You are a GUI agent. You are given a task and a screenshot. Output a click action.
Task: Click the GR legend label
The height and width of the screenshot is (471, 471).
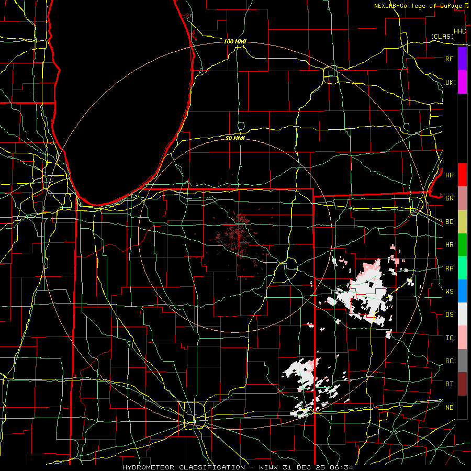449,198
